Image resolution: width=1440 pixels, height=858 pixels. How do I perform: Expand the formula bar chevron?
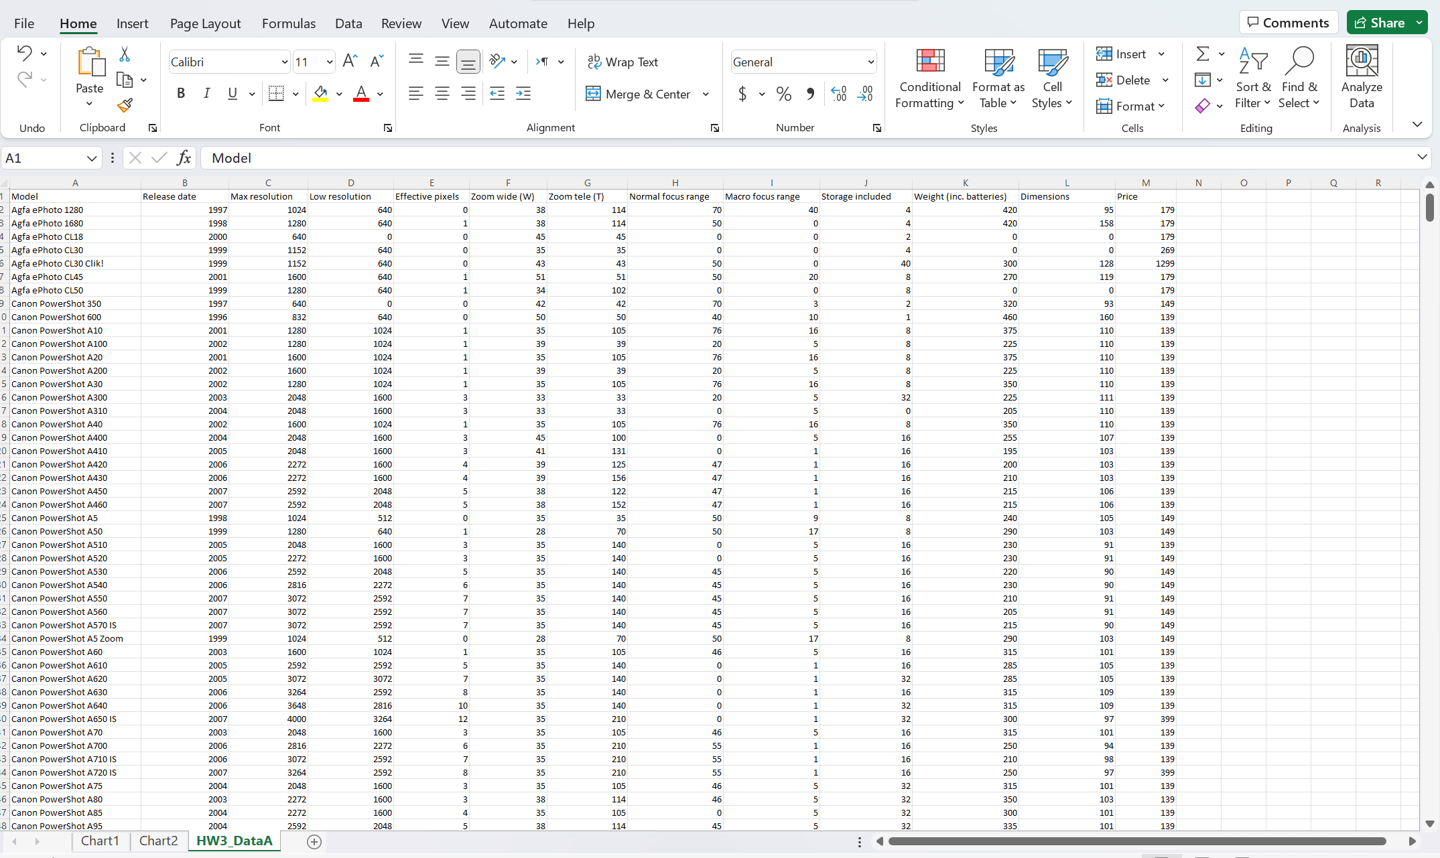coord(1422,157)
